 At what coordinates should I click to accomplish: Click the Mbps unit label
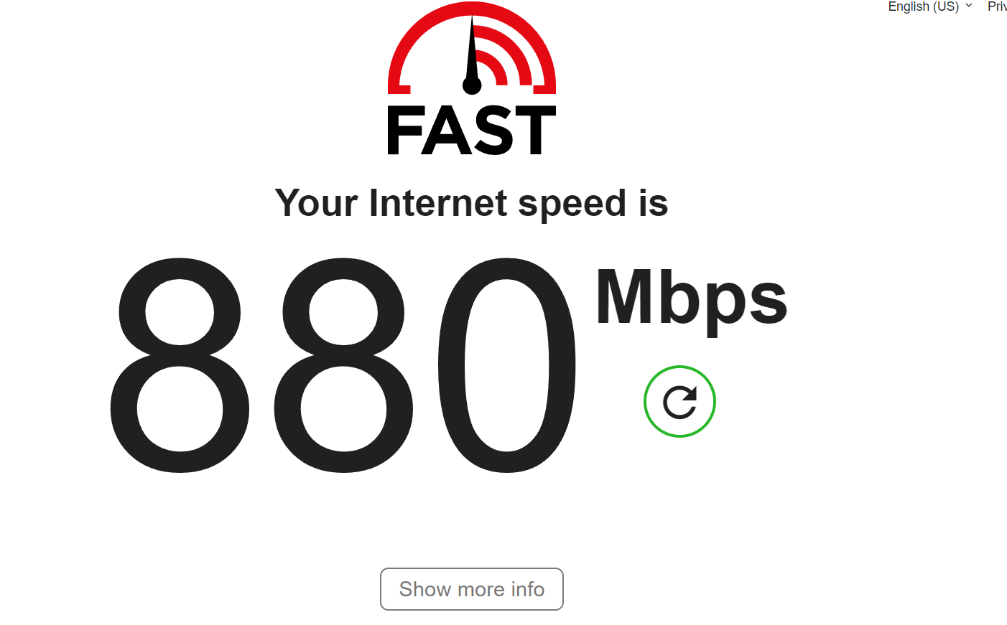point(691,300)
